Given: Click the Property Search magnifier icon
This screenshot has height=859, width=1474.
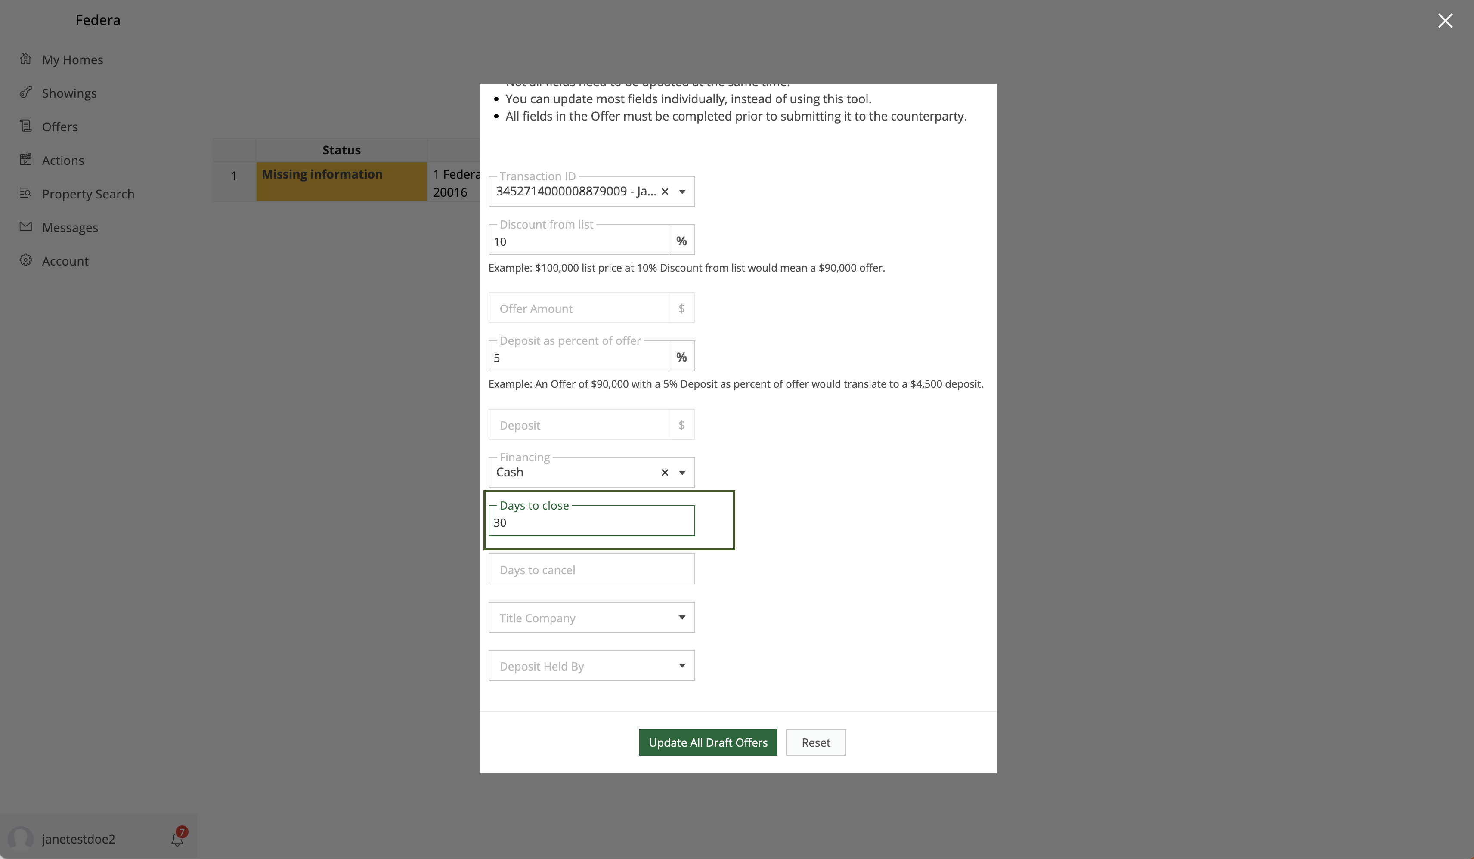Looking at the screenshot, I should point(26,193).
